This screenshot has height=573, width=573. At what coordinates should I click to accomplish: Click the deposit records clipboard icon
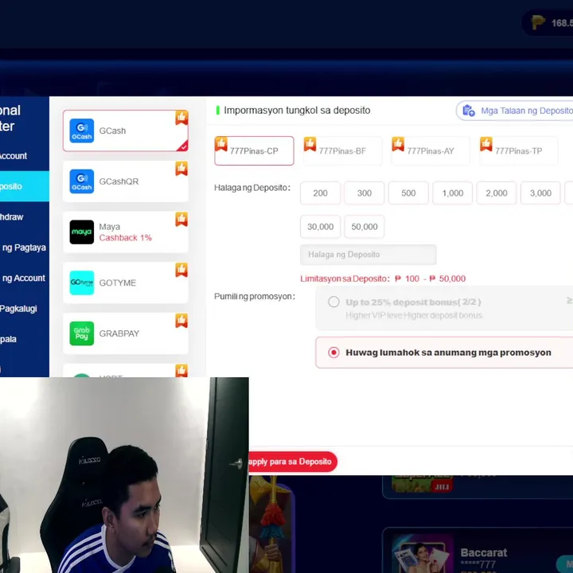point(469,111)
